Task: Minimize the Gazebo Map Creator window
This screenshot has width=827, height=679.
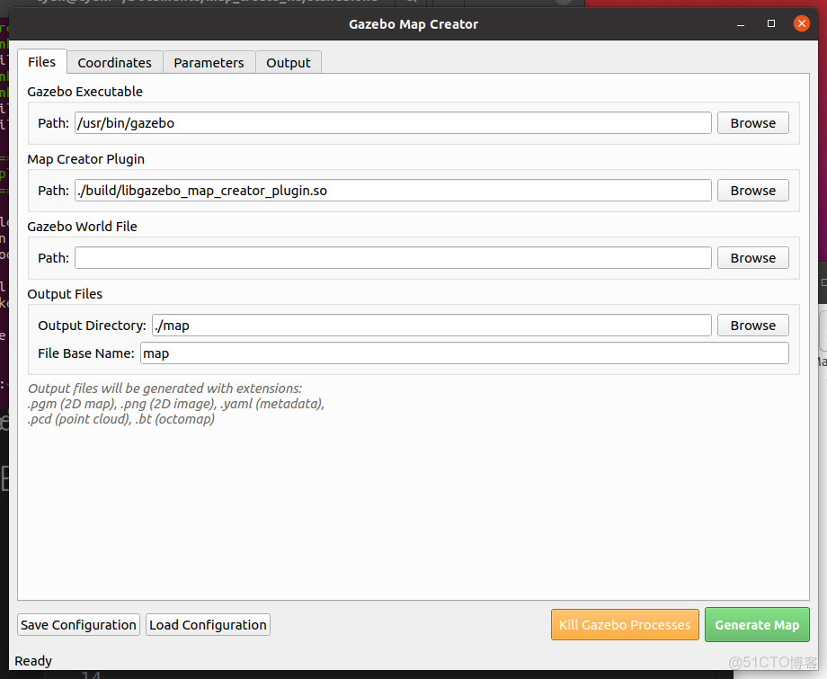Action: point(739,23)
